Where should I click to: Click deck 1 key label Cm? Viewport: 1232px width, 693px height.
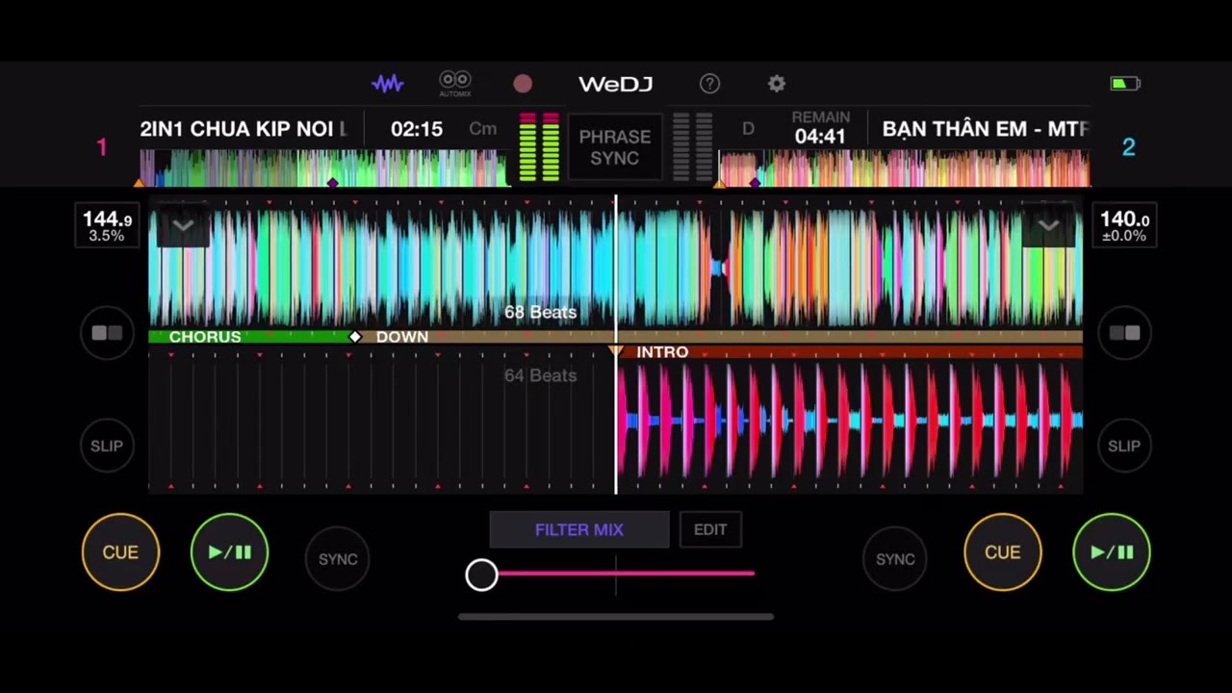pyautogui.click(x=483, y=129)
